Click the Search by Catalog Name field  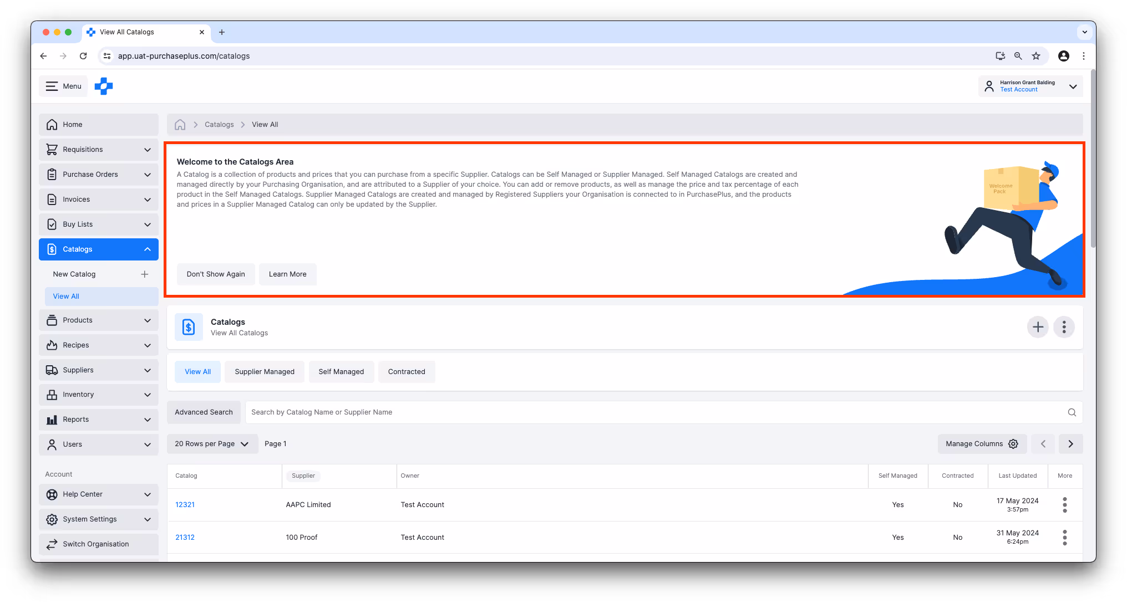pyautogui.click(x=654, y=412)
